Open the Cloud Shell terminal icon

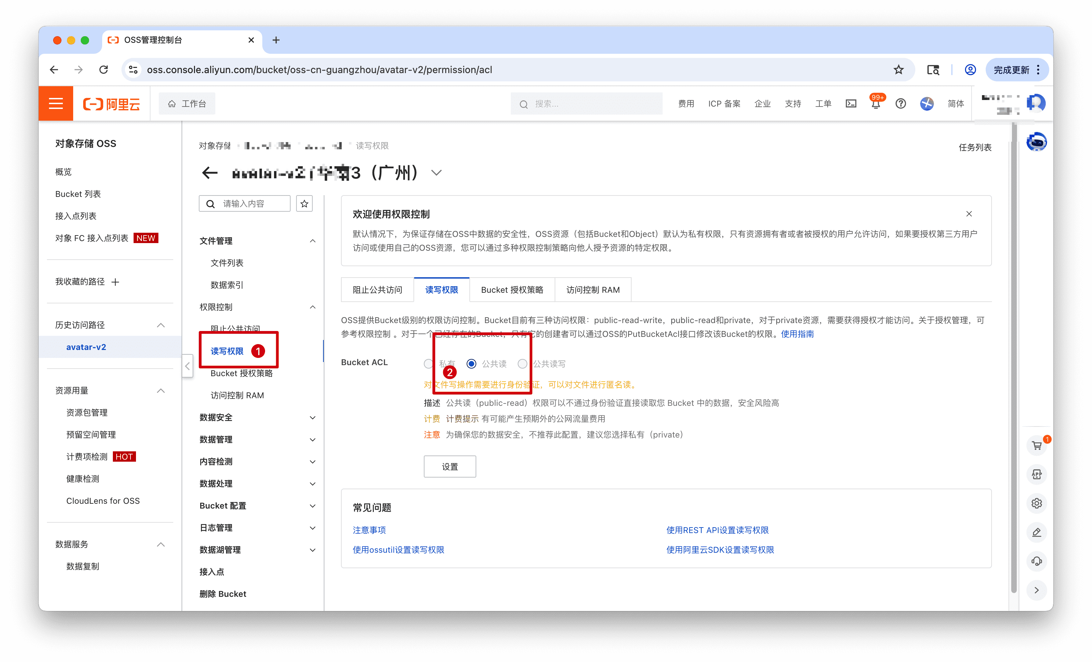(x=850, y=104)
